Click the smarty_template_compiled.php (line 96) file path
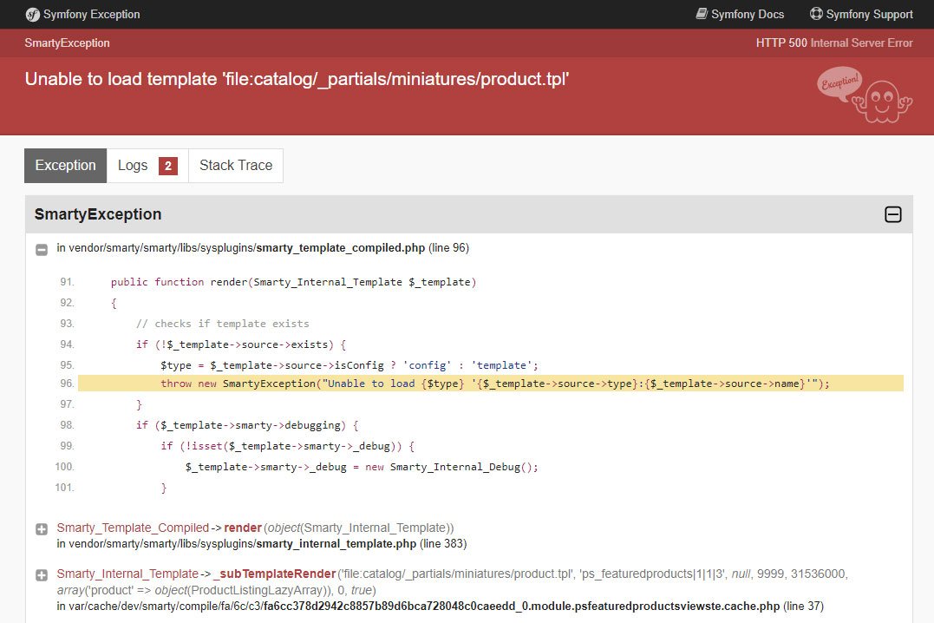Screen dimensions: 934x623 coord(263,248)
